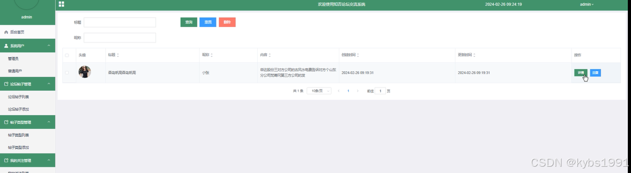The image size is (631, 173).
Task: Focus the 昵称 search input field
Action: pyautogui.click(x=120, y=37)
